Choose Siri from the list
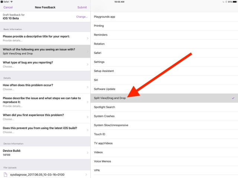 tap(164, 80)
